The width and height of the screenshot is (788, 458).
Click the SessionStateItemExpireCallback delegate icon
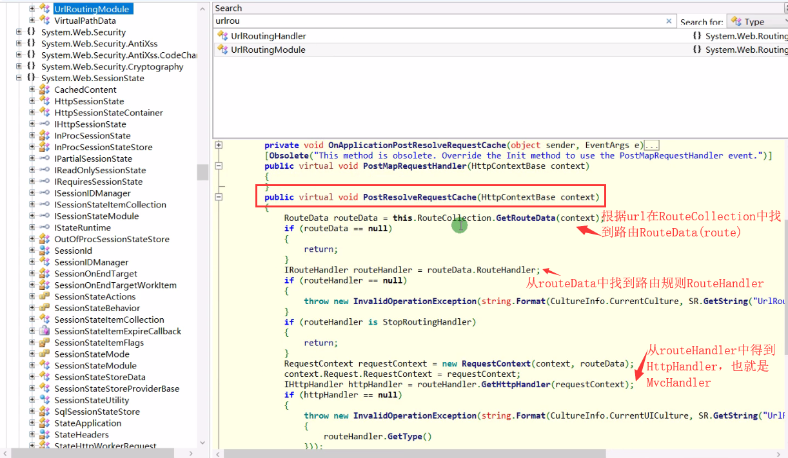tap(44, 331)
